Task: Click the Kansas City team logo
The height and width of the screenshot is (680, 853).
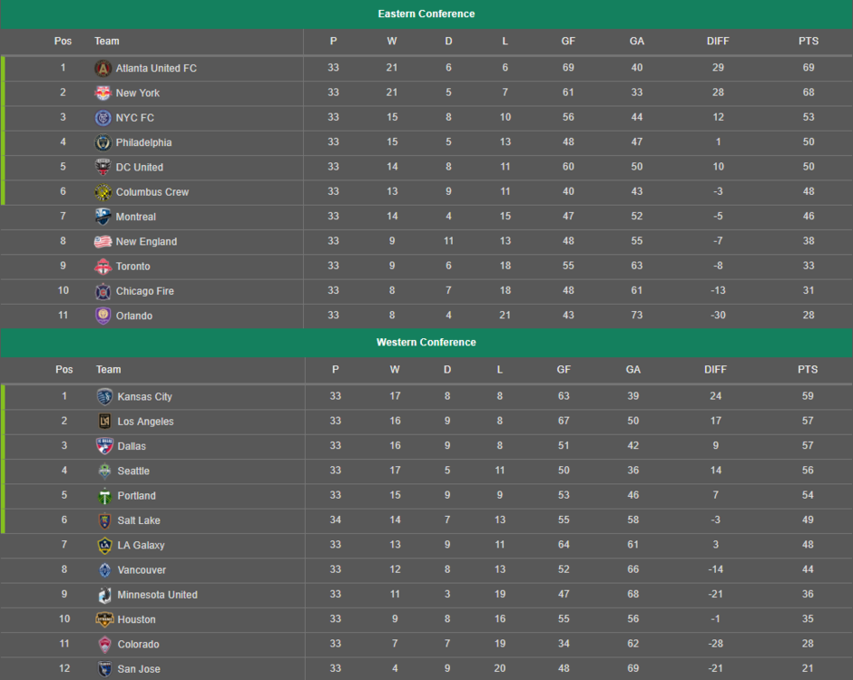Action: point(104,397)
